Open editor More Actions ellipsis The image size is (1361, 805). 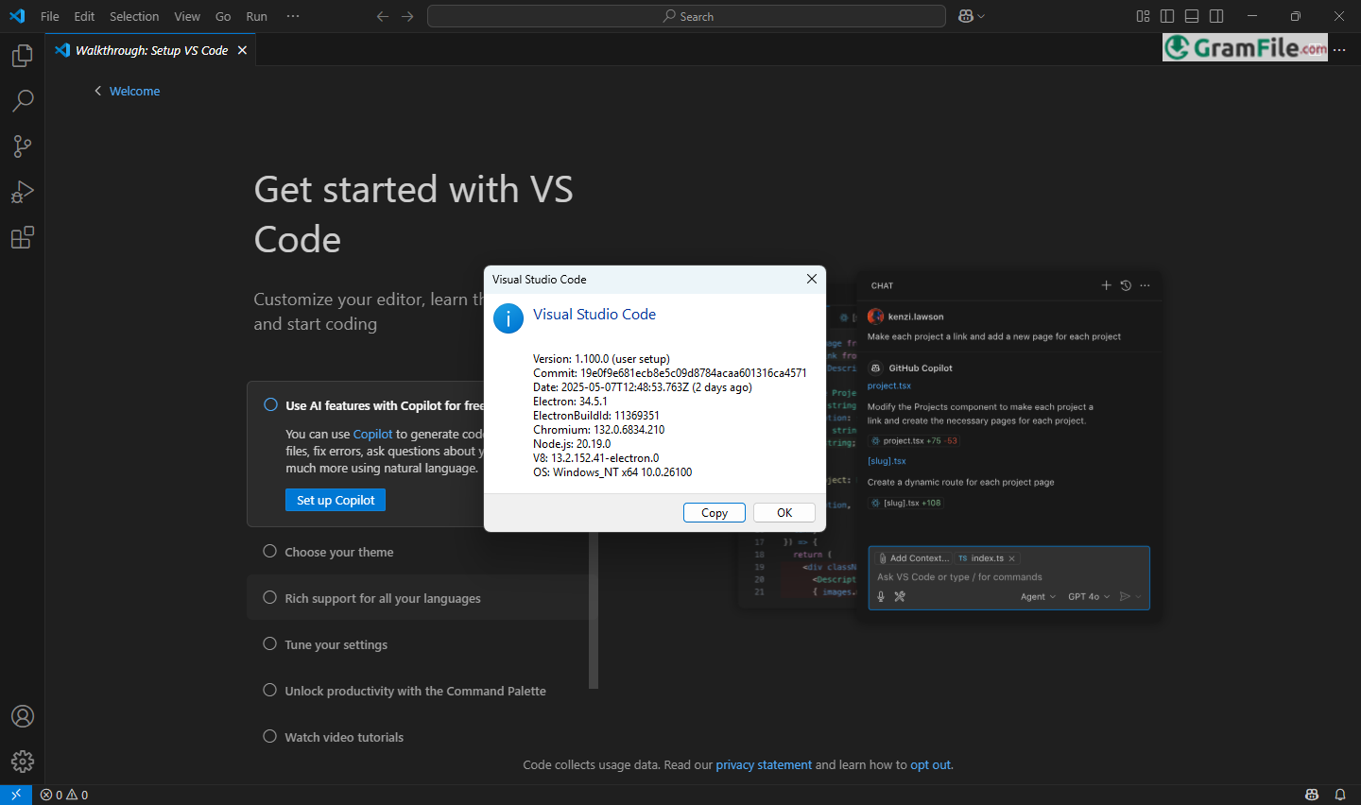1339,50
